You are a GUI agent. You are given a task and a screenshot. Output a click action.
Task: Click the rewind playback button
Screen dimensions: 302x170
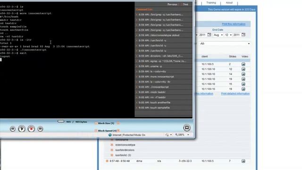(x=13, y=129)
